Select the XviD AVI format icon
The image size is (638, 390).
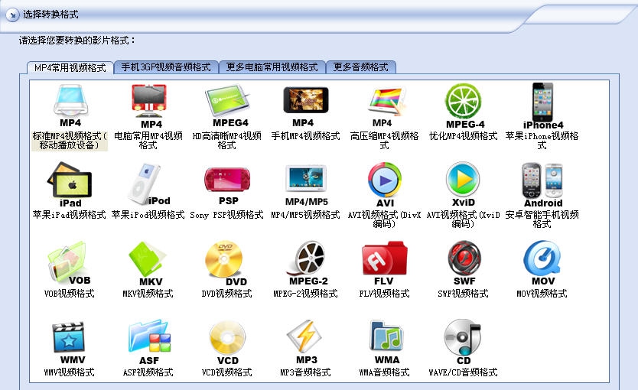[x=463, y=184]
